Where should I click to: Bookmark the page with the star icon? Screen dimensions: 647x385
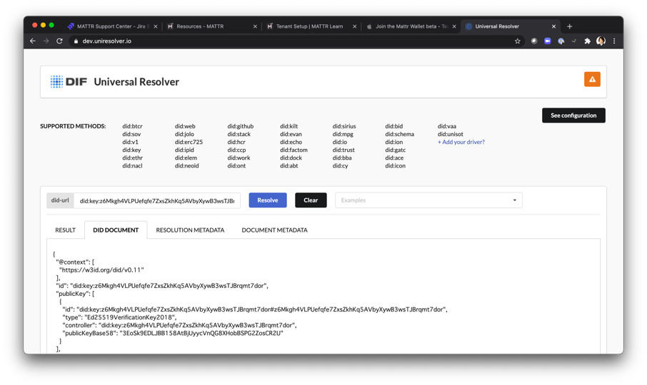click(518, 41)
